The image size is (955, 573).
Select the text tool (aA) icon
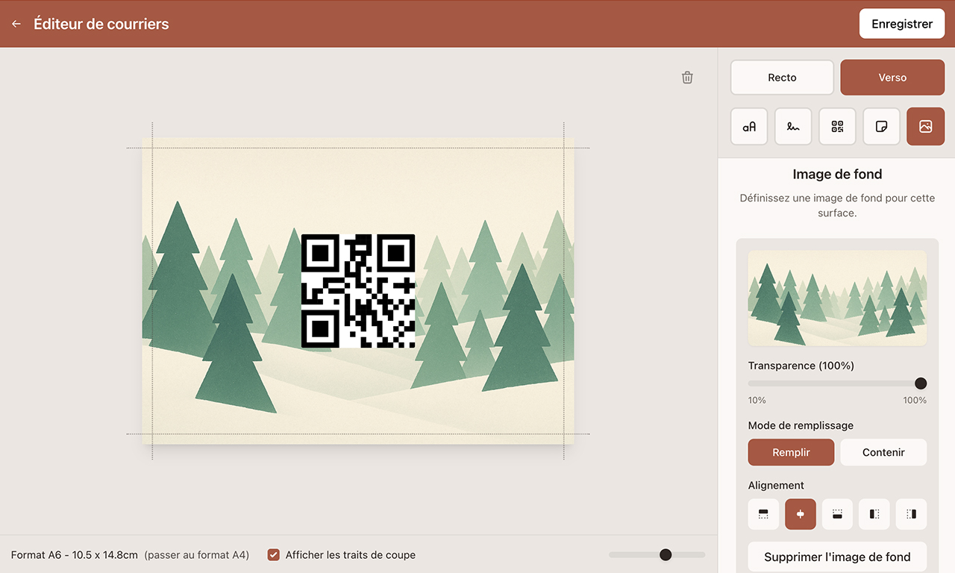pyautogui.click(x=749, y=127)
